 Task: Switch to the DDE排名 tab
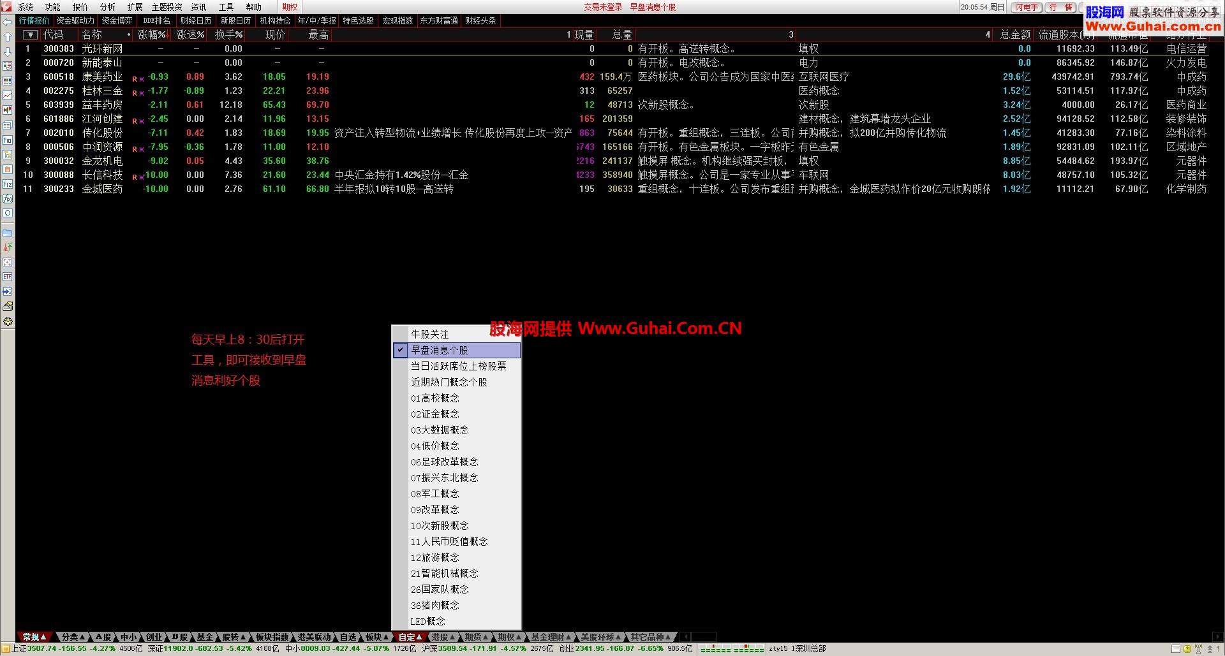tap(156, 21)
